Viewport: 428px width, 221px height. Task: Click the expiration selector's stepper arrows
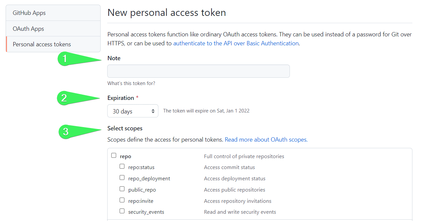[153, 111]
